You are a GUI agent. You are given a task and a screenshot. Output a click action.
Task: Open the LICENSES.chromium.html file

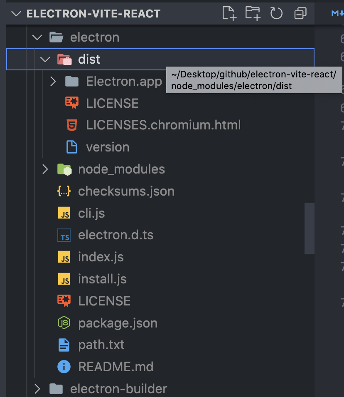[x=163, y=125]
